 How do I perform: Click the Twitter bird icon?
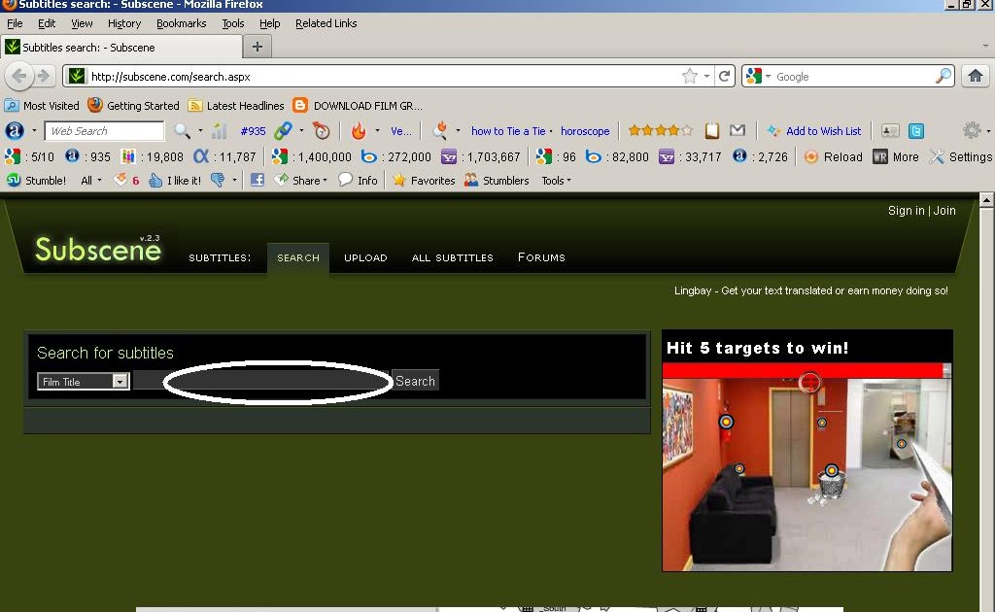coord(915,130)
